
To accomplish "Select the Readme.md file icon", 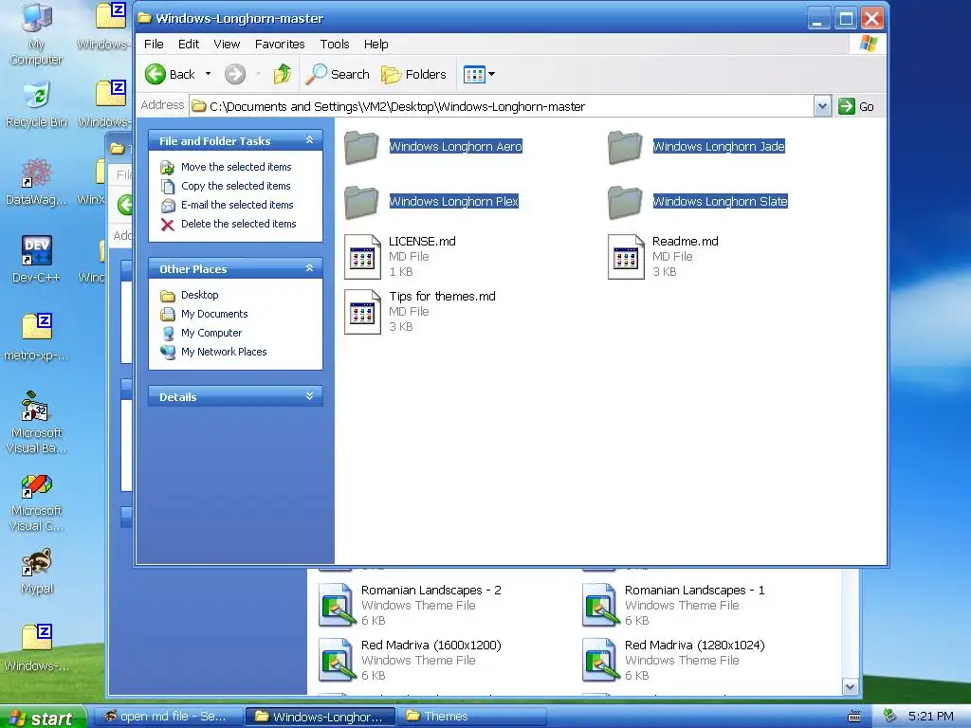I will tap(626, 257).
